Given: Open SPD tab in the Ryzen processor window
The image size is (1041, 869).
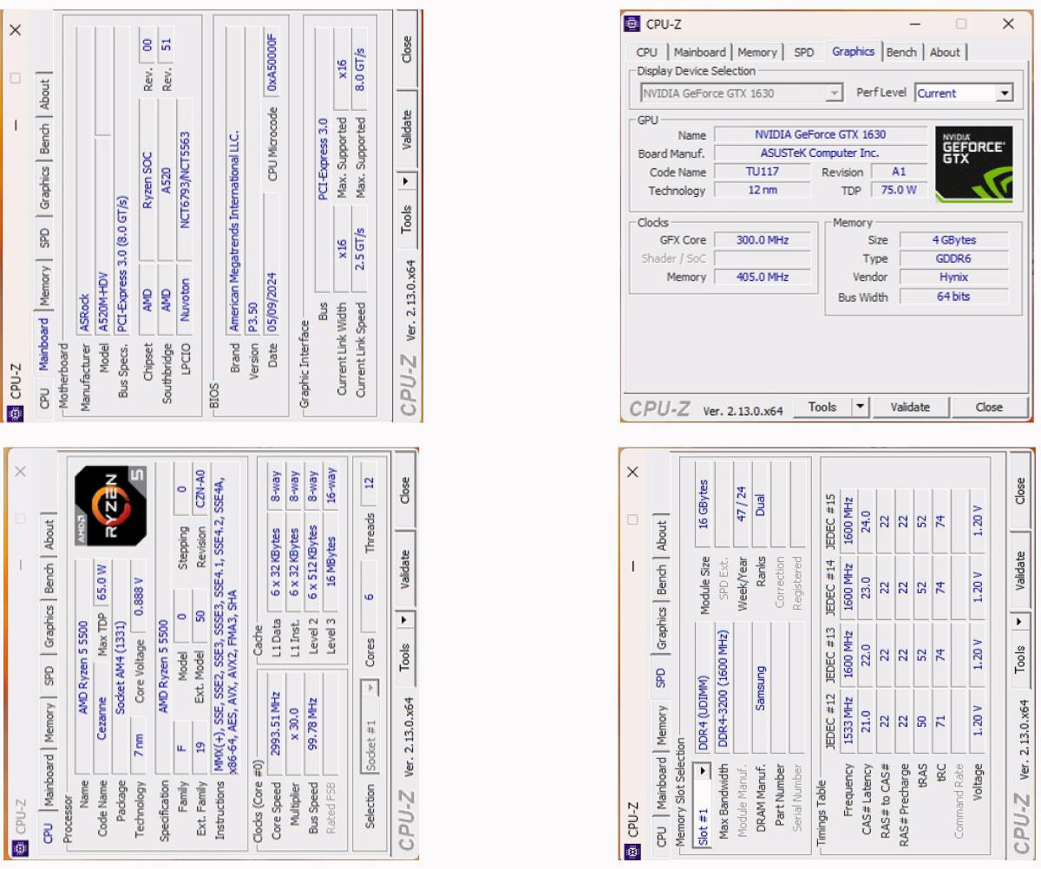Looking at the screenshot, I should click(48, 674).
